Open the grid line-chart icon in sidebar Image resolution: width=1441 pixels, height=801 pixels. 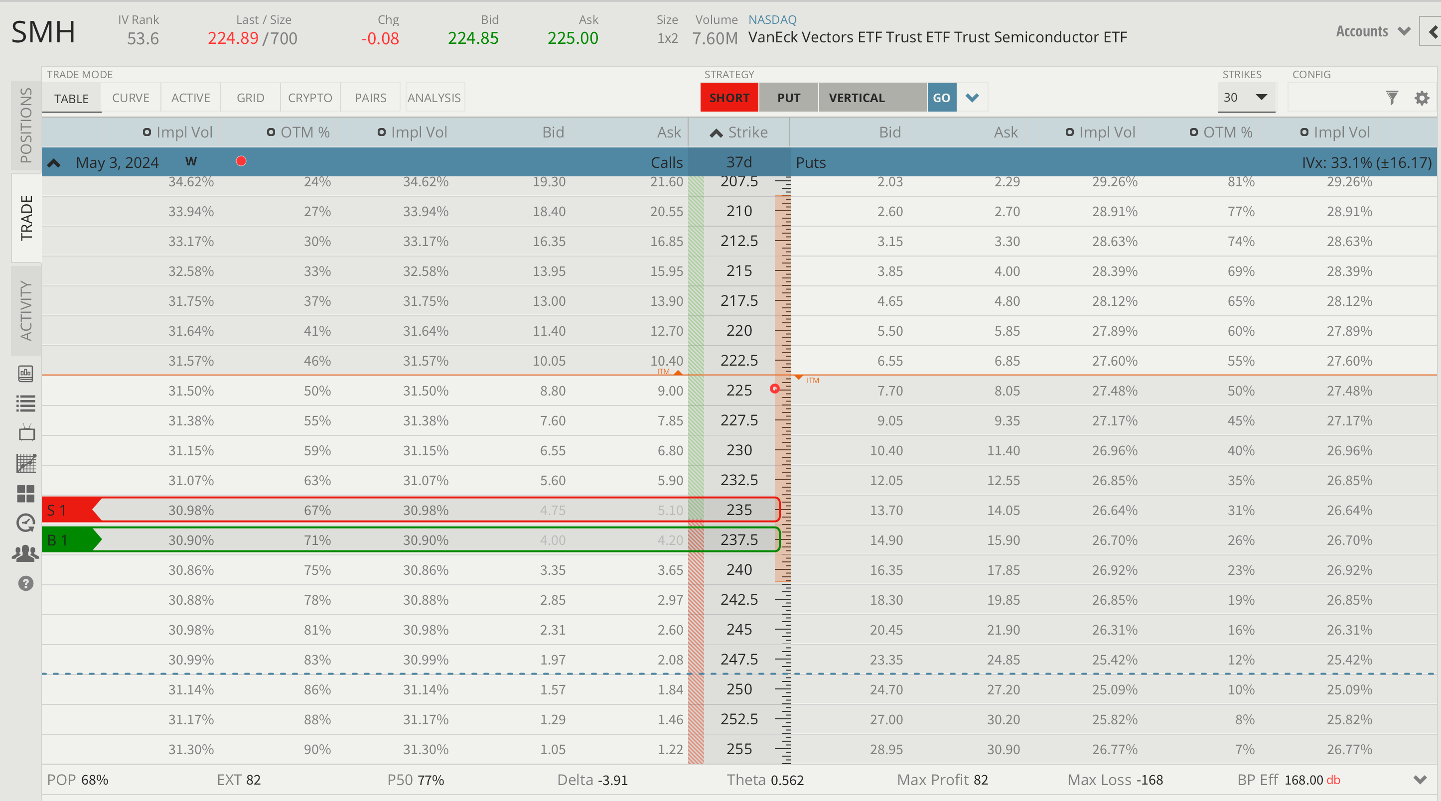[26, 463]
